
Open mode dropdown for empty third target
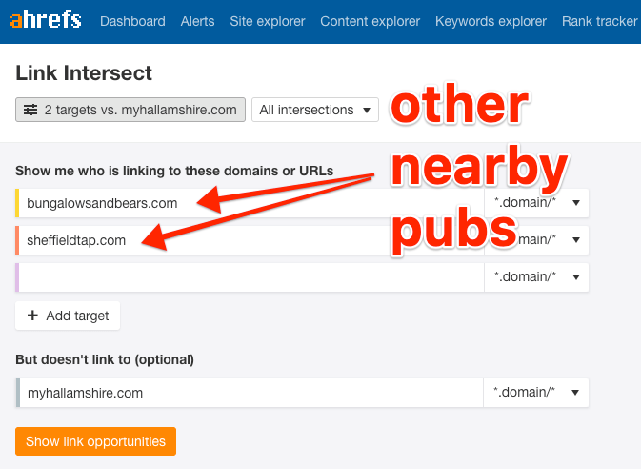click(x=536, y=277)
